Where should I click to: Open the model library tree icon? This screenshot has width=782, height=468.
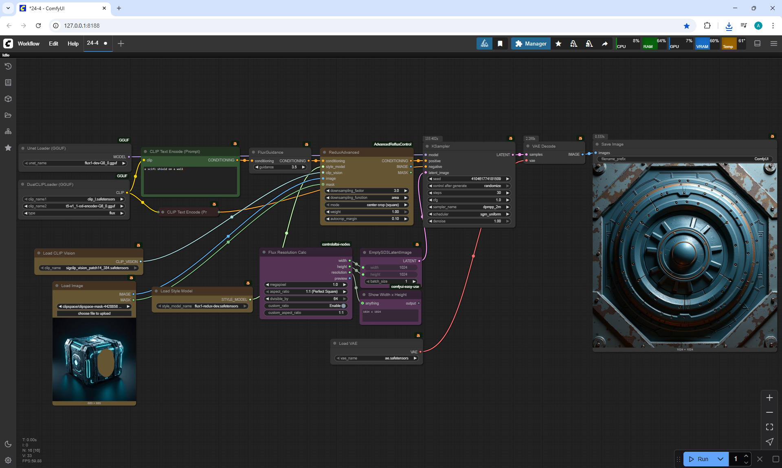[8, 131]
